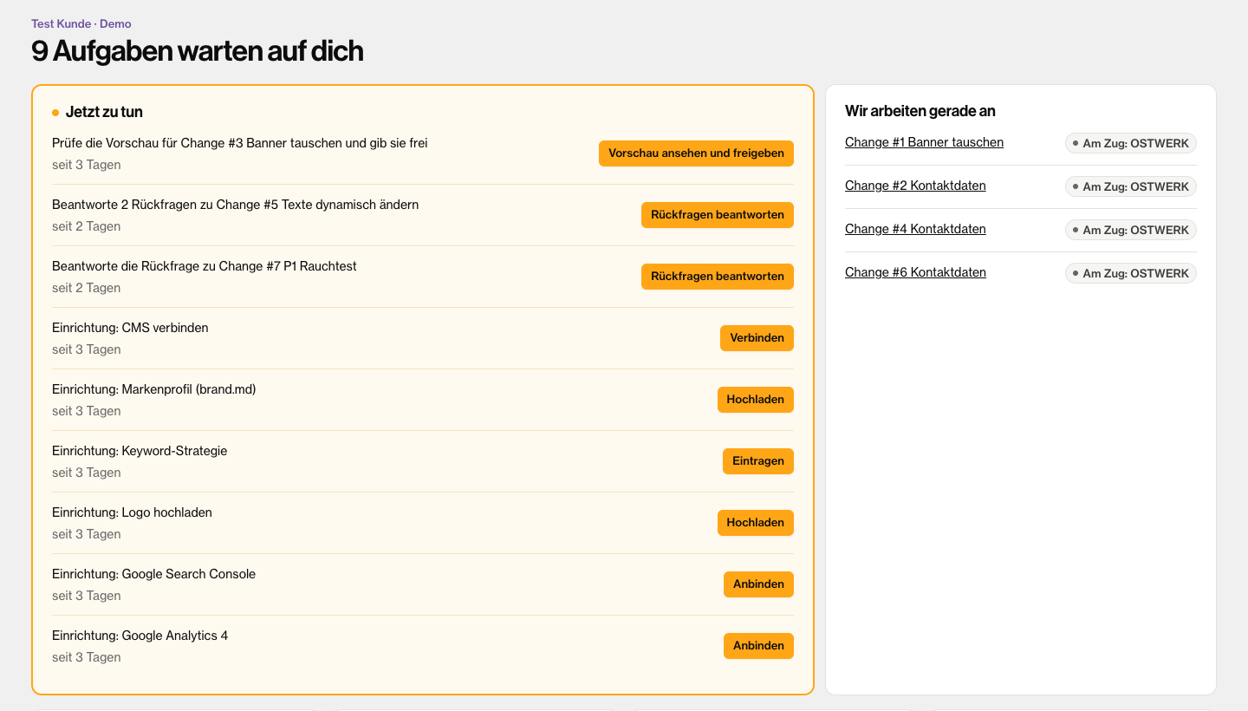
Task: Click 'Test Kunde · Demo' breadcrumb text
Action: 81,24
